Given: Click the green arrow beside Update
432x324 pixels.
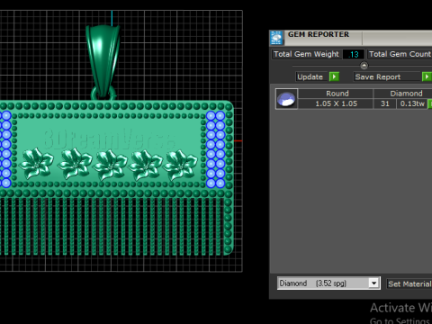Looking at the screenshot, I should click(334, 76).
